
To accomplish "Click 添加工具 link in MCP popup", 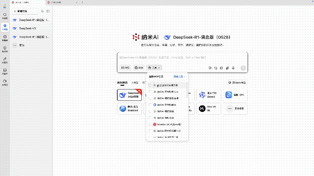I will [x=179, y=77].
